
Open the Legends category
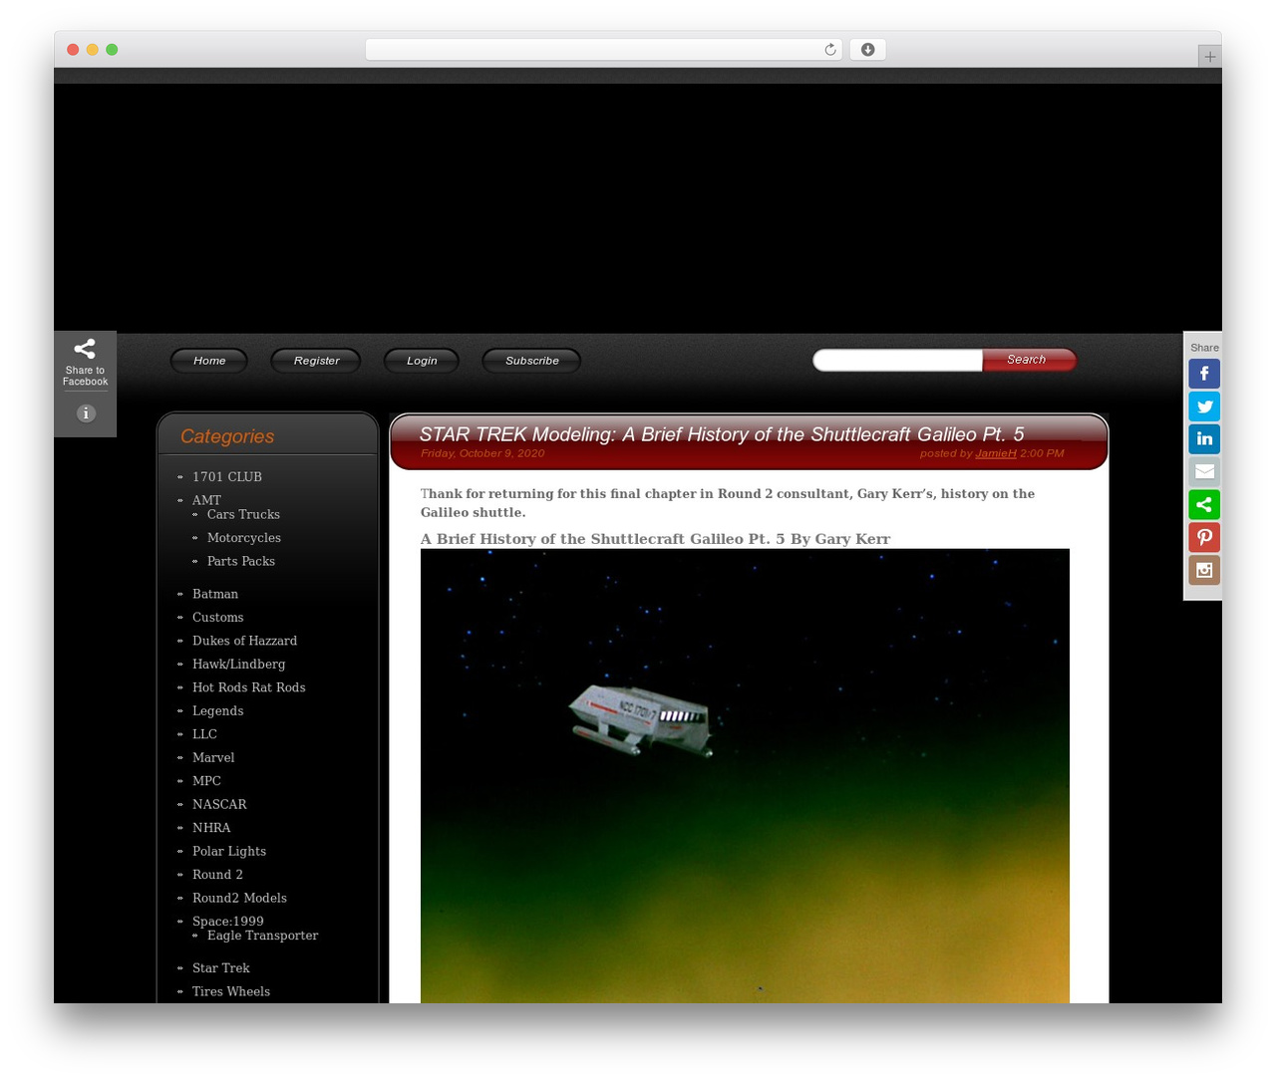tap(218, 711)
